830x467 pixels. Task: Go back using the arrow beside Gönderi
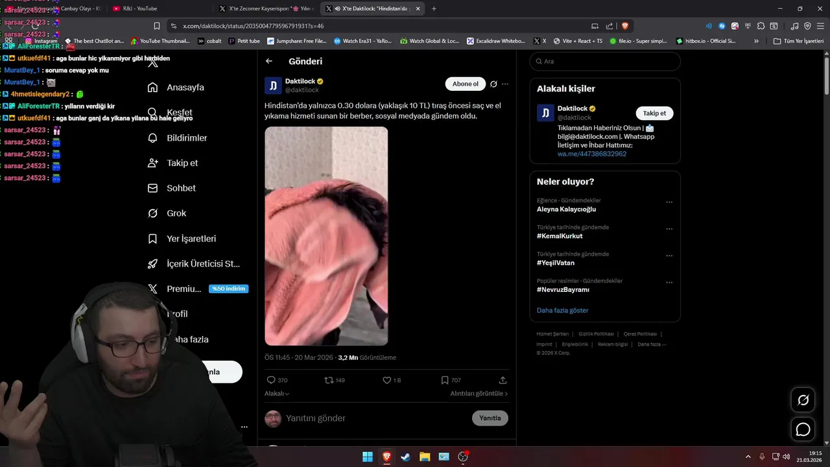click(x=269, y=61)
